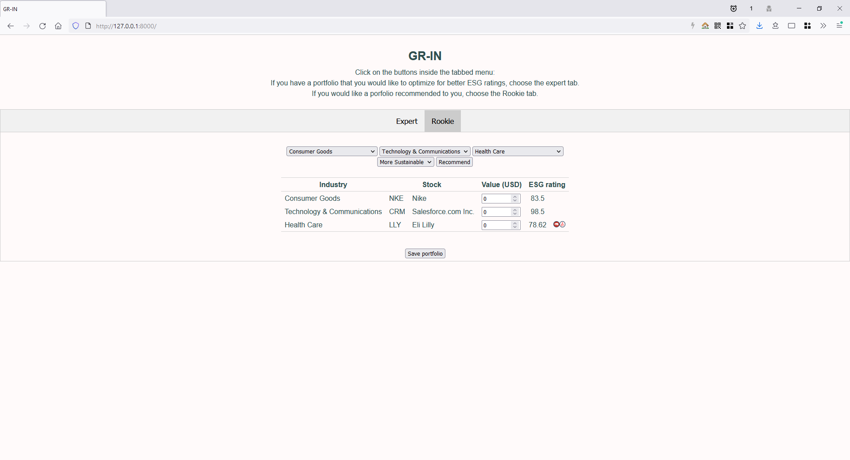This screenshot has width=850, height=460.
Task: Open the shield tracking protection icon
Action: [x=76, y=26]
